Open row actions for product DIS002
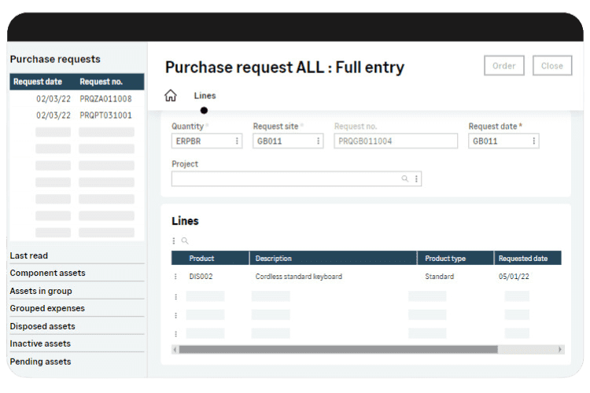This screenshot has width=590, height=393. pyautogui.click(x=175, y=277)
